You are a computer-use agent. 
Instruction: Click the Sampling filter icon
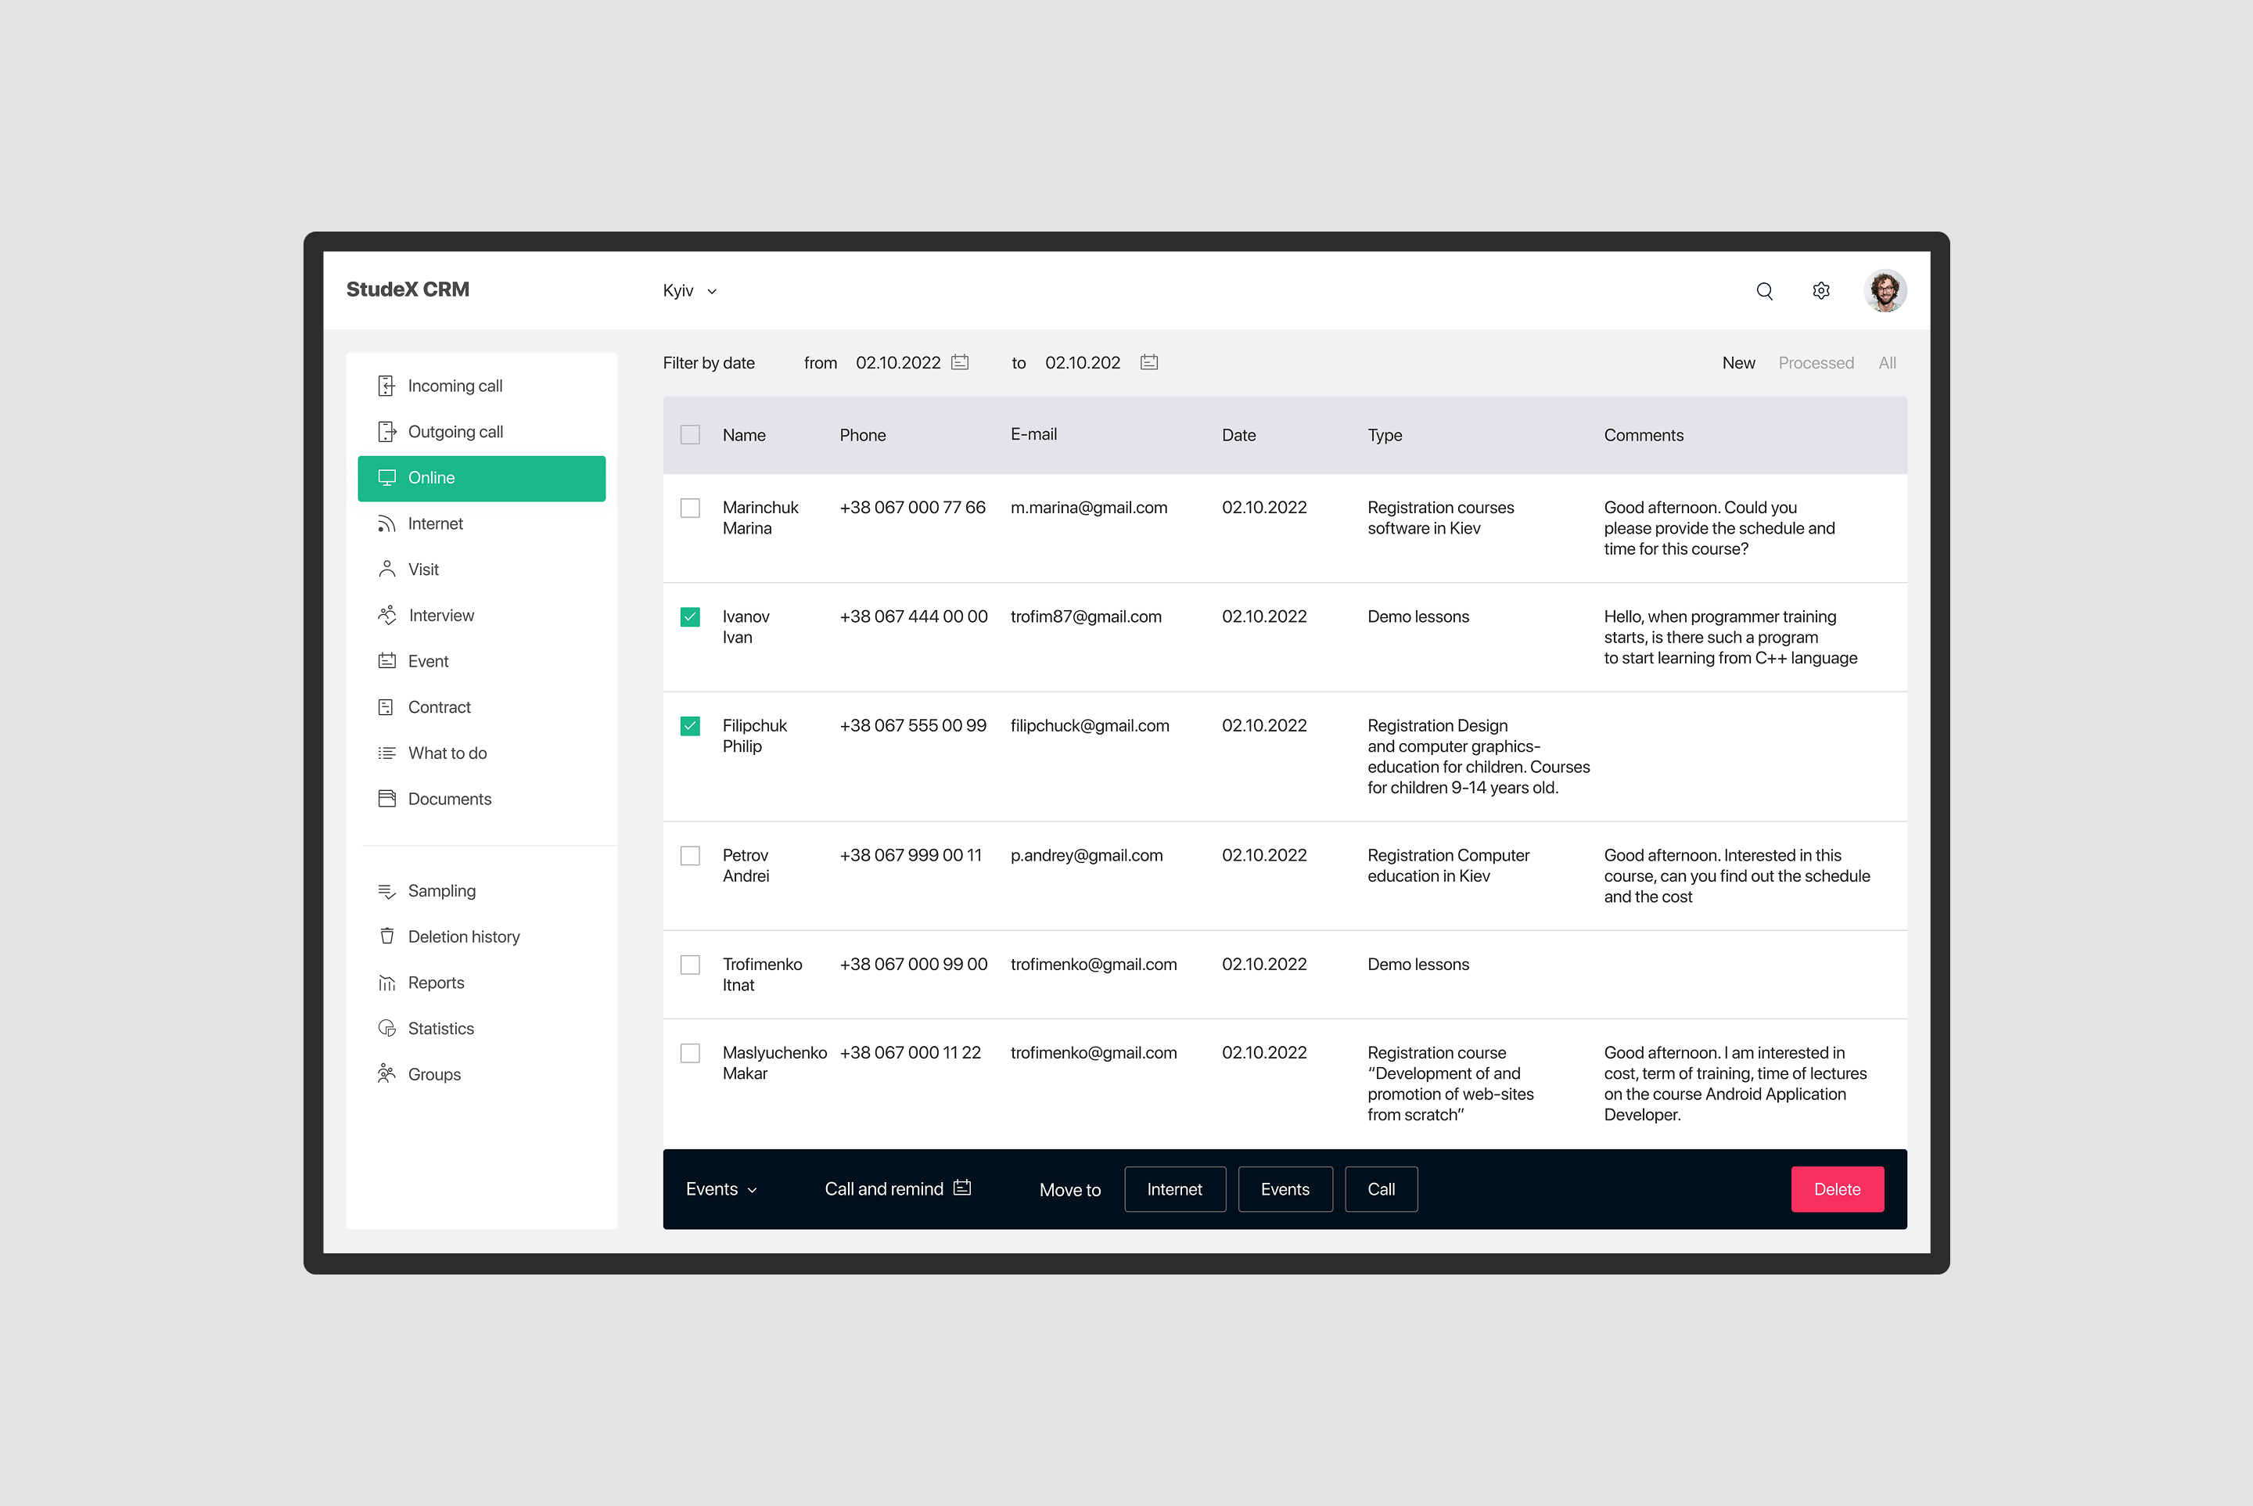coord(387,893)
